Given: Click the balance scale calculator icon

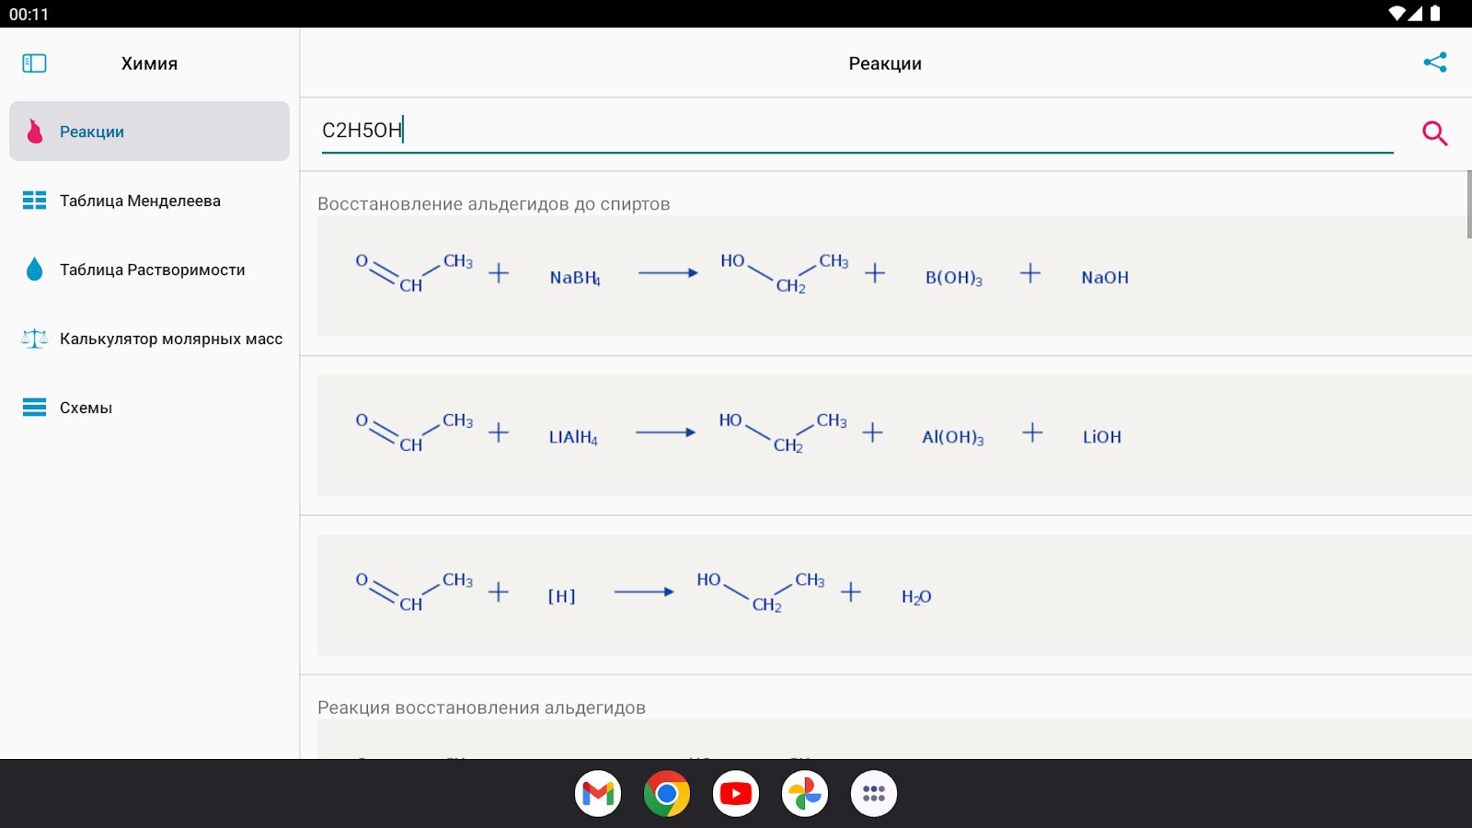Looking at the screenshot, I should pos(34,339).
